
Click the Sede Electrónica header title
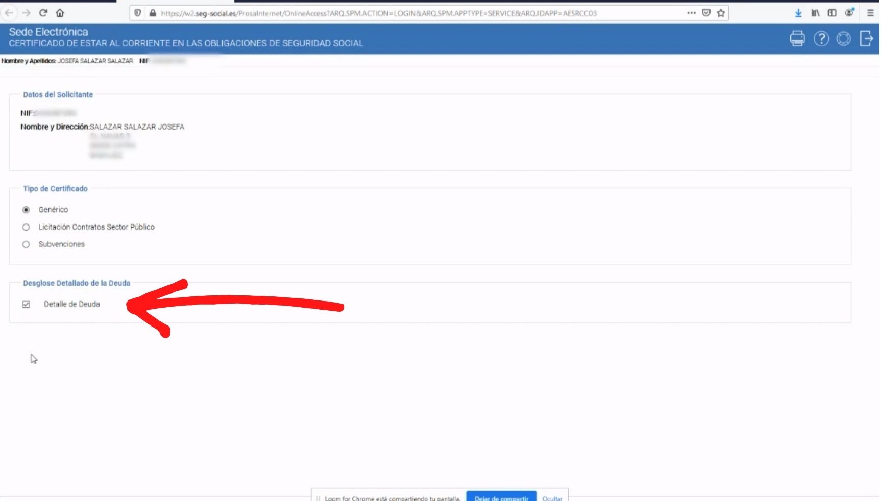pos(48,32)
